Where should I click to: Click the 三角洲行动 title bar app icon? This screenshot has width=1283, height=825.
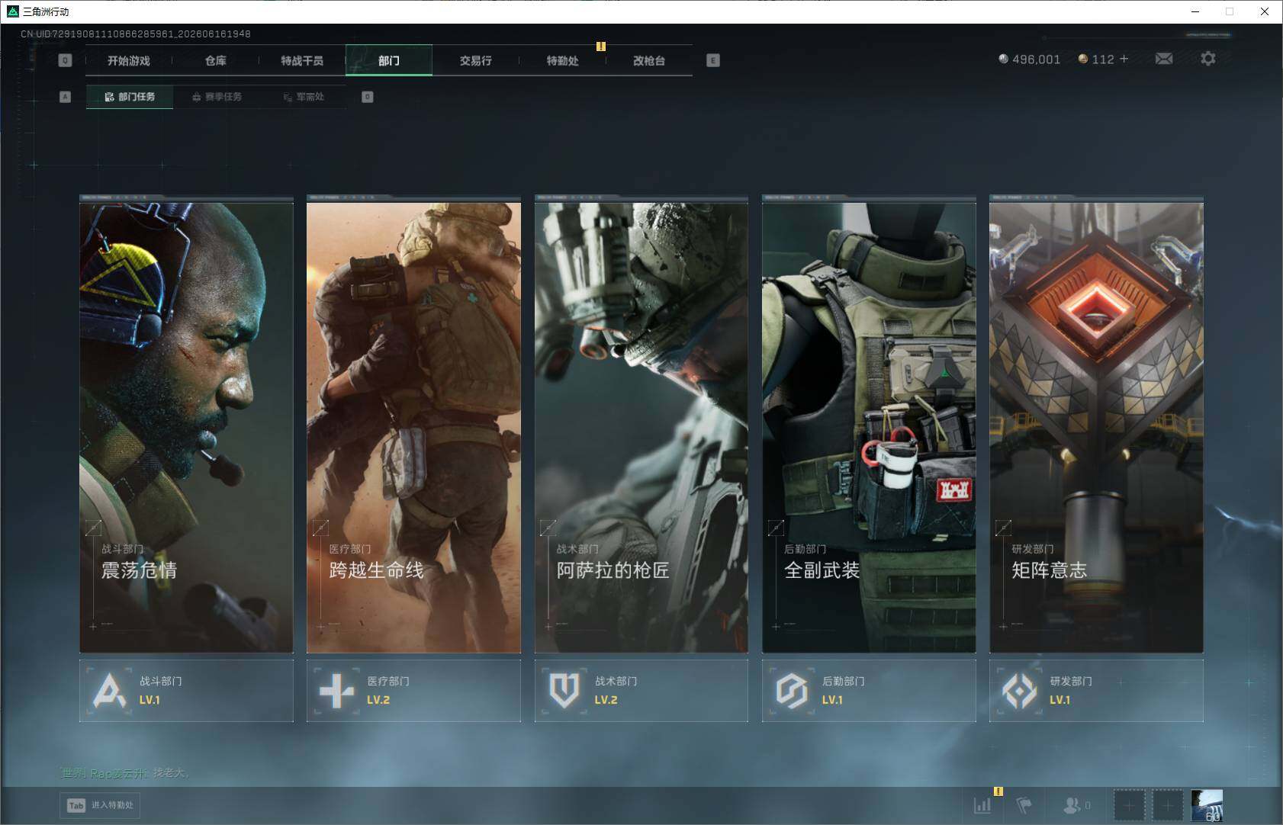pyautogui.click(x=12, y=11)
